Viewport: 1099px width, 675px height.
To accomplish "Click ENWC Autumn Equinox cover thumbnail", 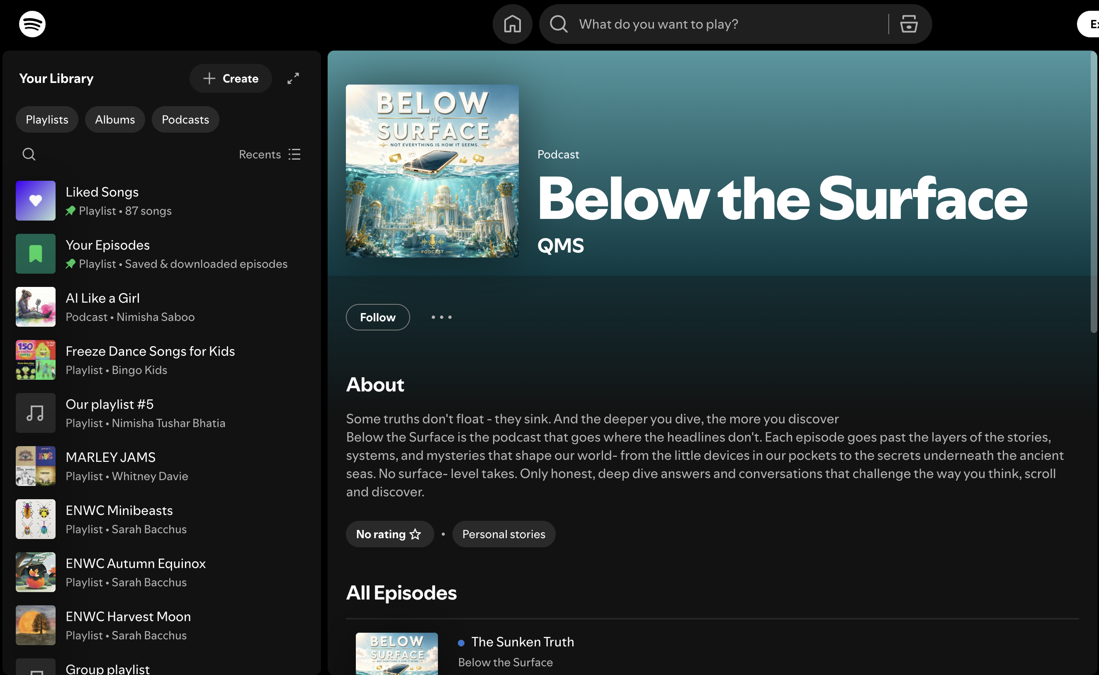I will [36, 573].
